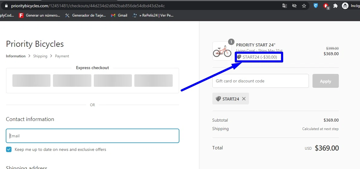The width and height of the screenshot is (360, 169).
Task: Focus the Gift card or discount code field
Action: tap(260, 81)
